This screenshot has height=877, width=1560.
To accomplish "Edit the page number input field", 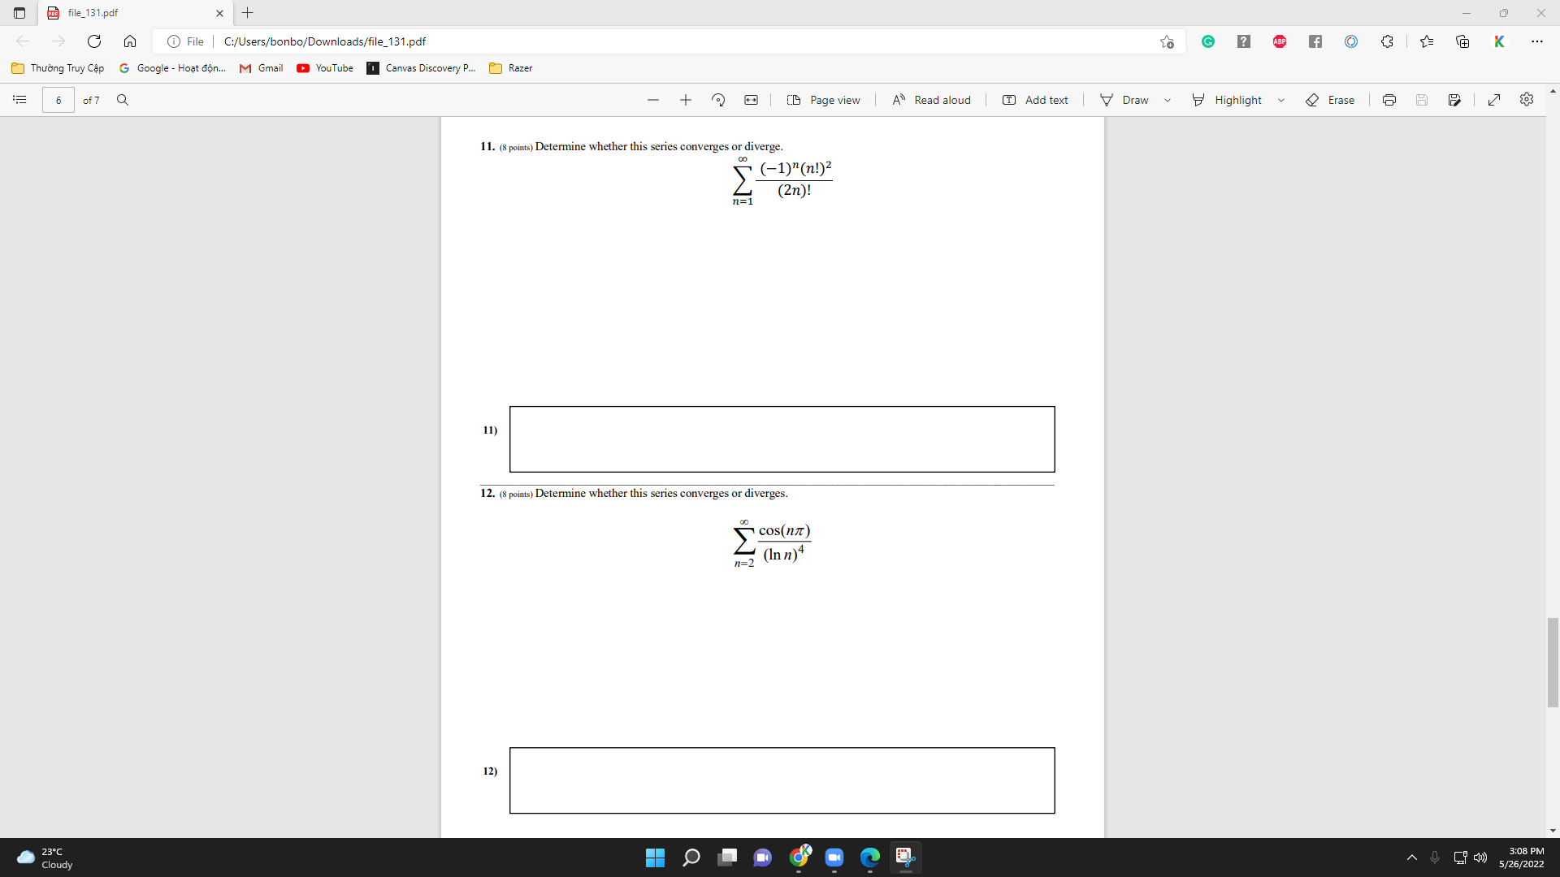I will click(x=58, y=100).
